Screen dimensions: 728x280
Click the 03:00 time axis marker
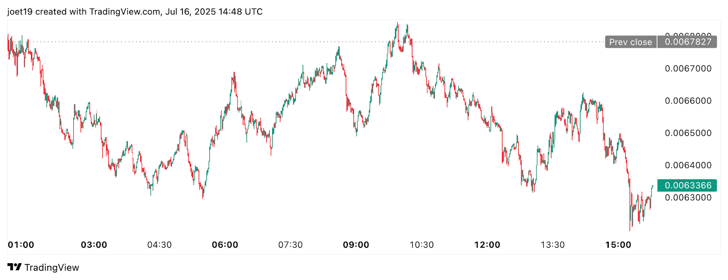[x=94, y=245]
